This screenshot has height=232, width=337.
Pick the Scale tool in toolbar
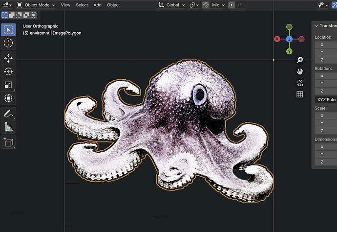(8, 85)
